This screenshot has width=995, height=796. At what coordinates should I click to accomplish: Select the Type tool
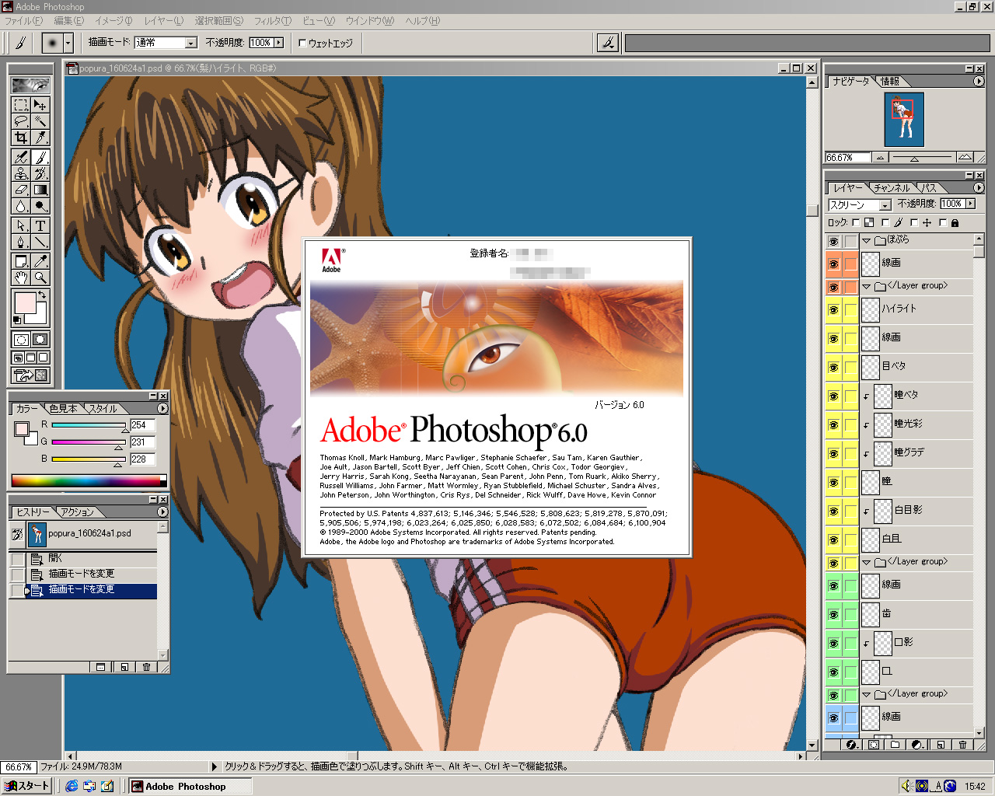pos(40,225)
